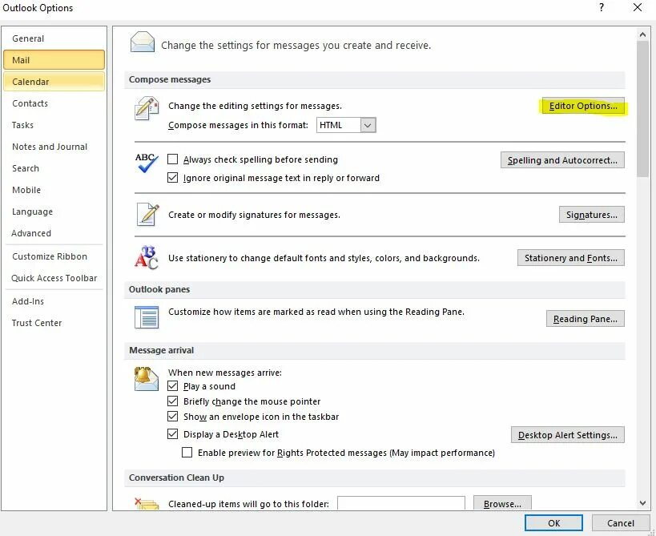Image resolution: width=656 pixels, height=536 pixels.
Task: Toggle Show an envelope icon in the taskbar
Action: 172,417
